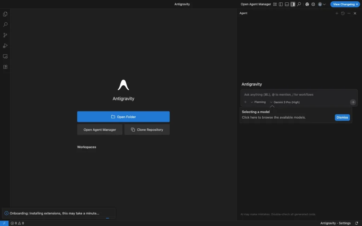Click the Open Folder button

tap(123, 117)
